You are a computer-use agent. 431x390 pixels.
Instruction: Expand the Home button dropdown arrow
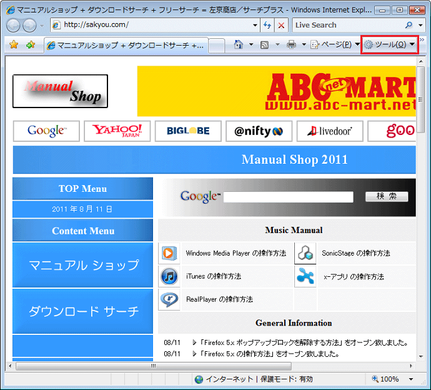coord(251,44)
